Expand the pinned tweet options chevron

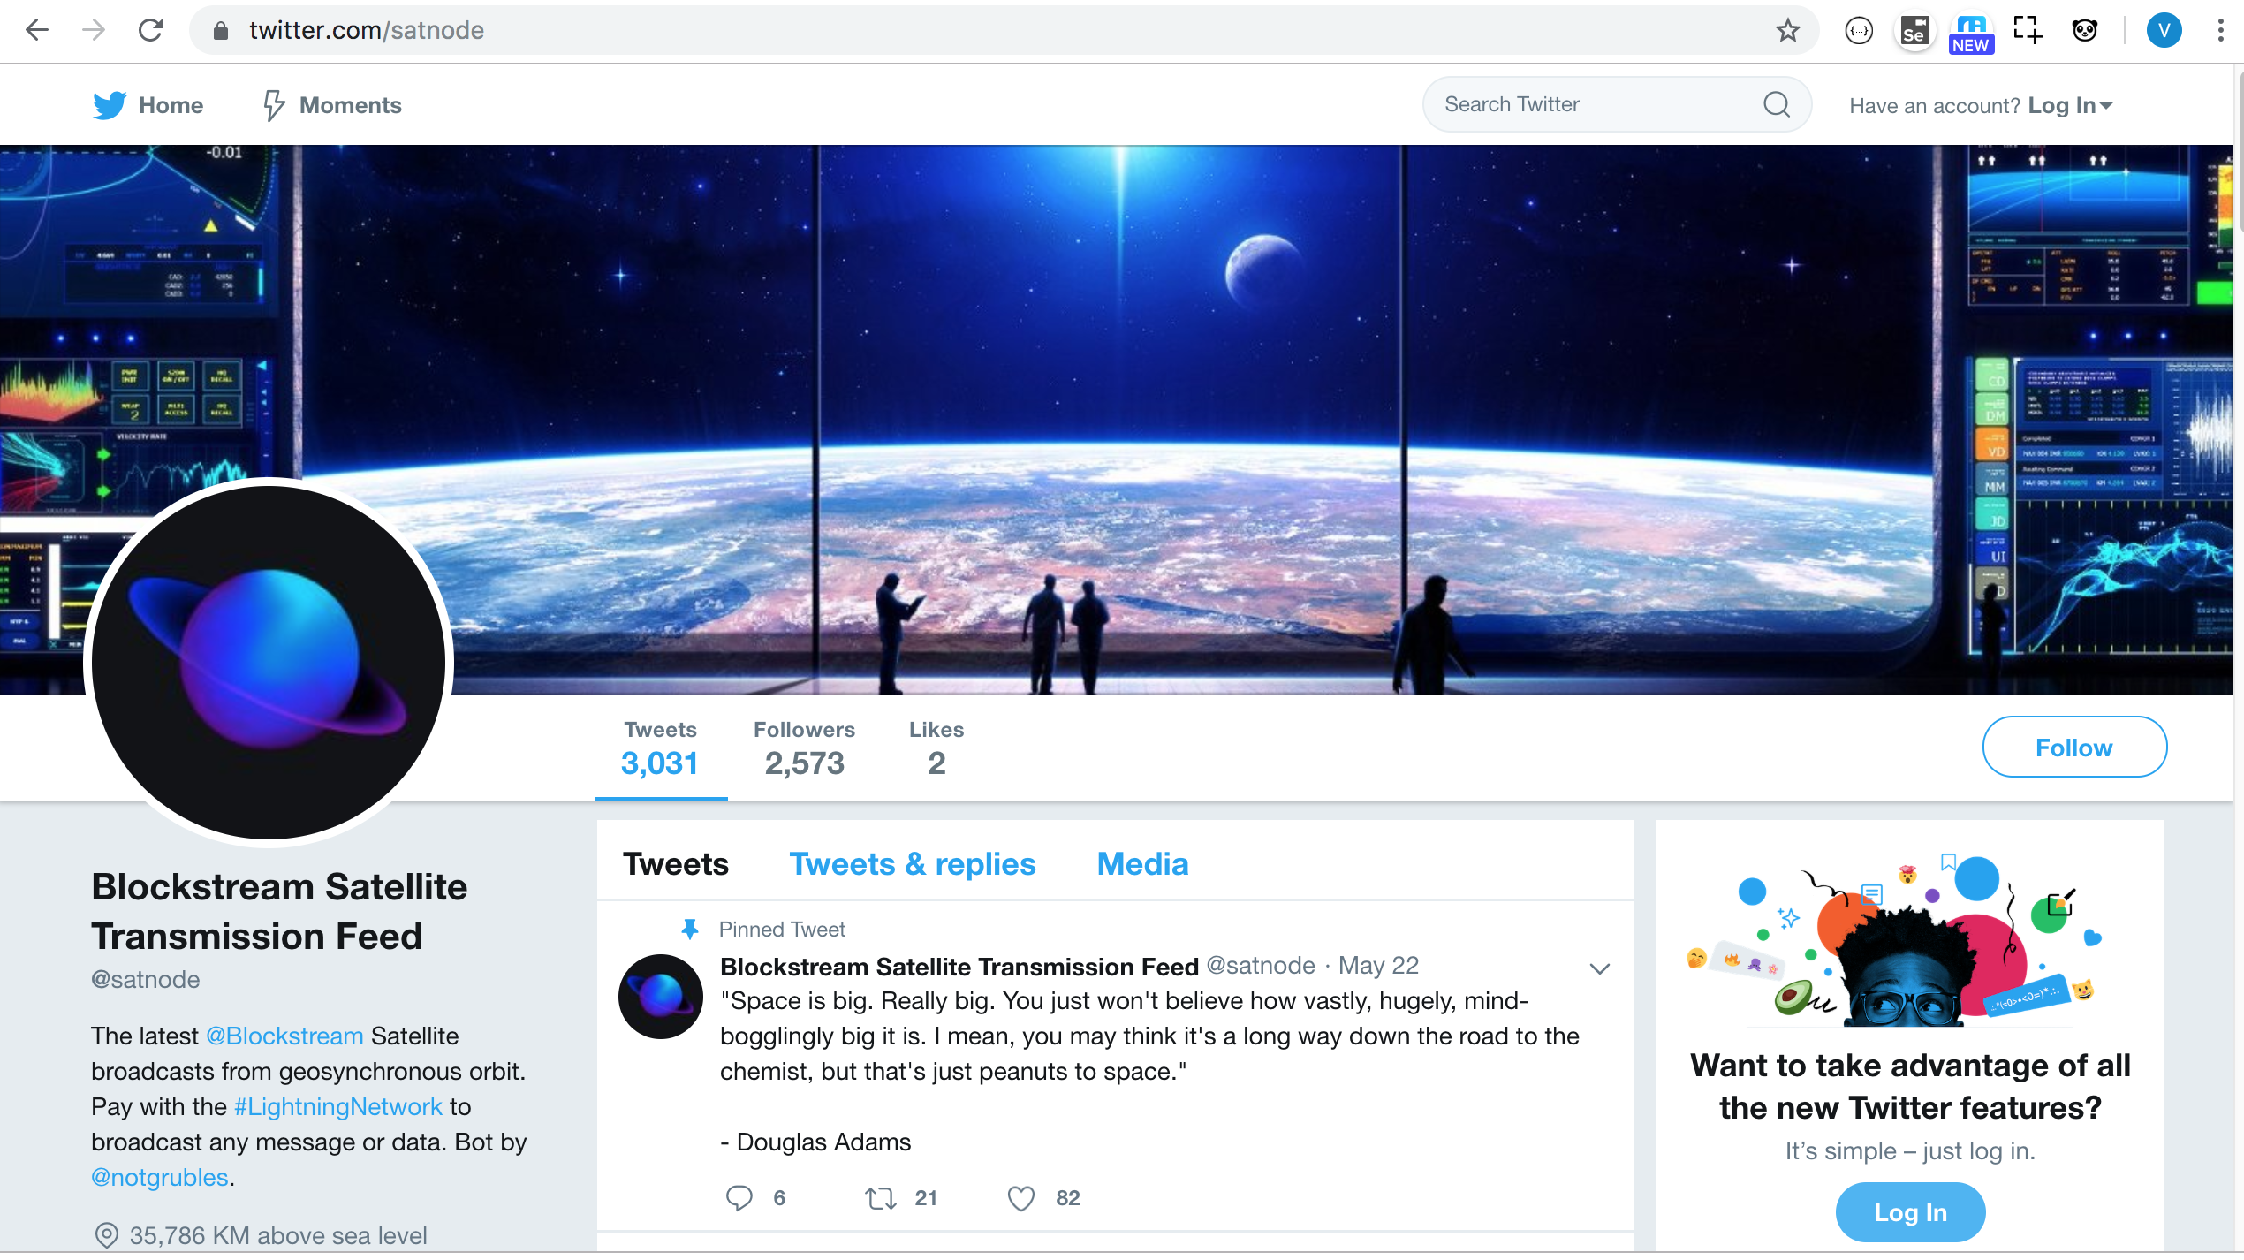(x=1599, y=968)
